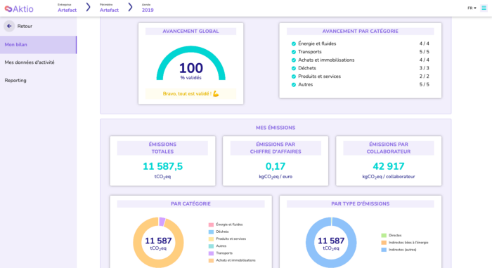Click the 5 / 5 count for Transports
This screenshot has height=268, width=492.
[x=425, y=52]
